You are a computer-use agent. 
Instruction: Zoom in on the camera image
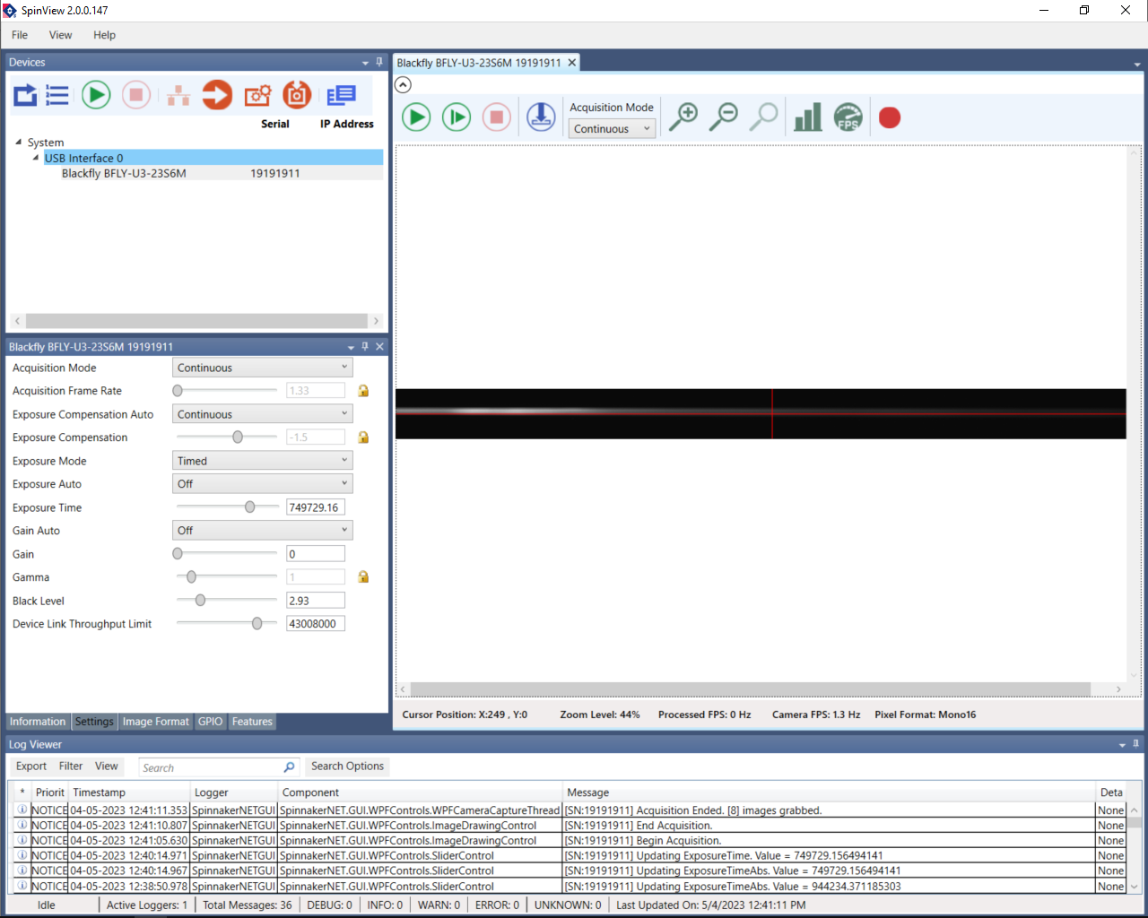(683, 117)
